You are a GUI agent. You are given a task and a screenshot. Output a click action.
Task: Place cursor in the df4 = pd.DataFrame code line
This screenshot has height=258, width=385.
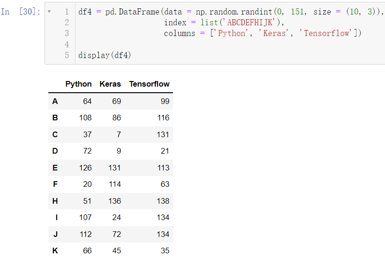(231, 12)
